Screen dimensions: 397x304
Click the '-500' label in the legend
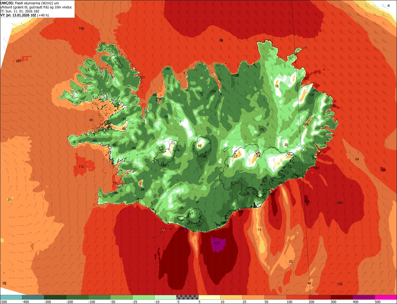point(3,302)
